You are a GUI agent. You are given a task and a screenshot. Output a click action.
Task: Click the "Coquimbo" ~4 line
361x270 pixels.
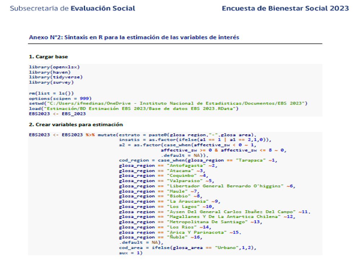pyautogui.click(x=164, y=176)
